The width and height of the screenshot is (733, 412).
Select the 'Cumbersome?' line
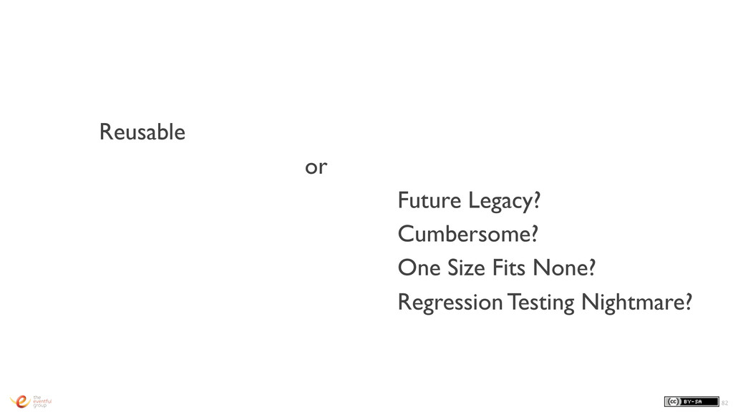(468, 234)
